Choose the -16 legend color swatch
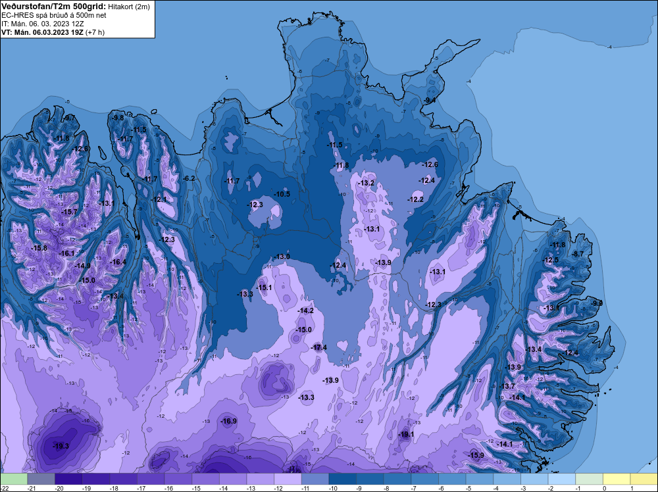 tap(178, 479)
